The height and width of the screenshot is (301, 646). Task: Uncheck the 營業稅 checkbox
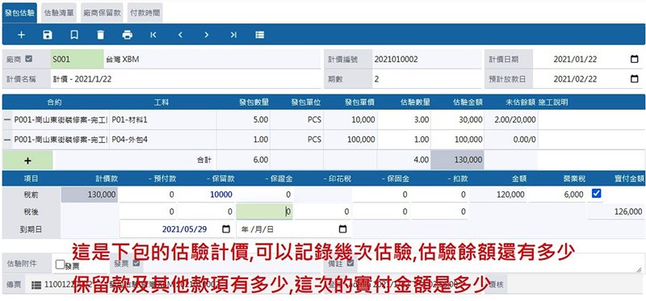596,193
